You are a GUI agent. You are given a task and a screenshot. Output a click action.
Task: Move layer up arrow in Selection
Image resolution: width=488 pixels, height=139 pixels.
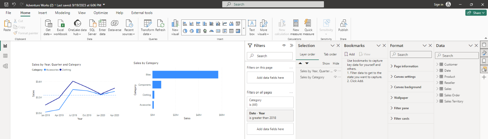coord(300,63)
